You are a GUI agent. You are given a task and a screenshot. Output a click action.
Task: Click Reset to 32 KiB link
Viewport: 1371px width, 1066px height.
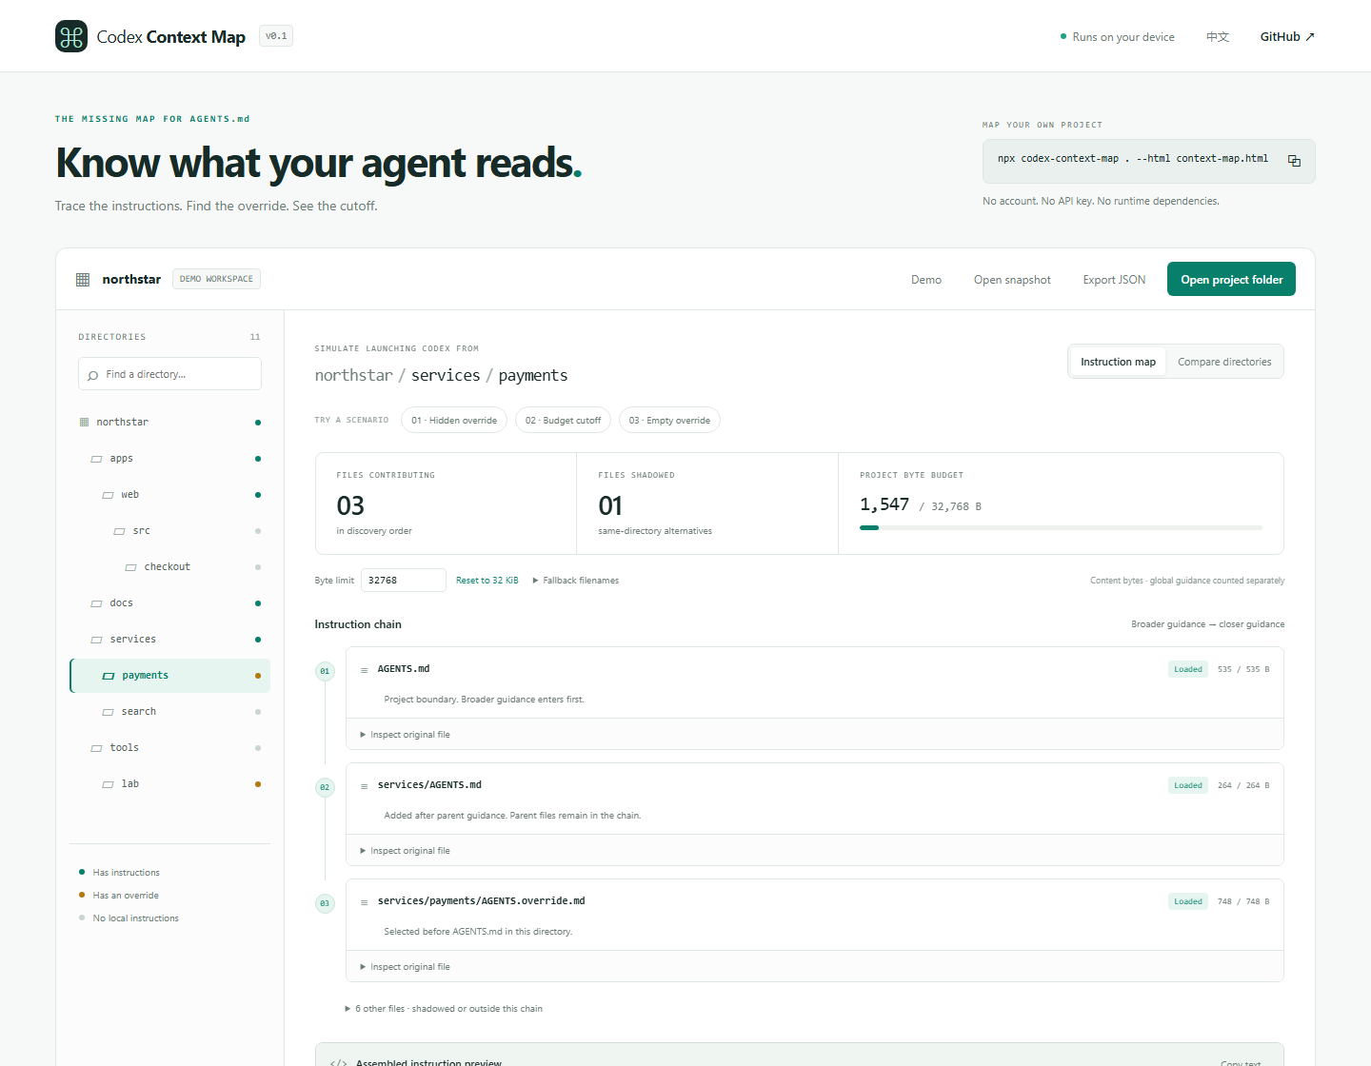[x=487, y=581]
